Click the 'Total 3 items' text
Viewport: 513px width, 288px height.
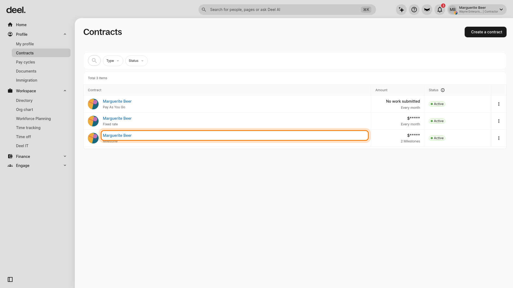(98, 78)
